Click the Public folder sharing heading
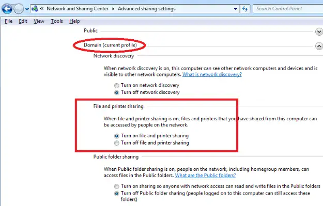Screen dimensions: 323x206 coord(116,156)
